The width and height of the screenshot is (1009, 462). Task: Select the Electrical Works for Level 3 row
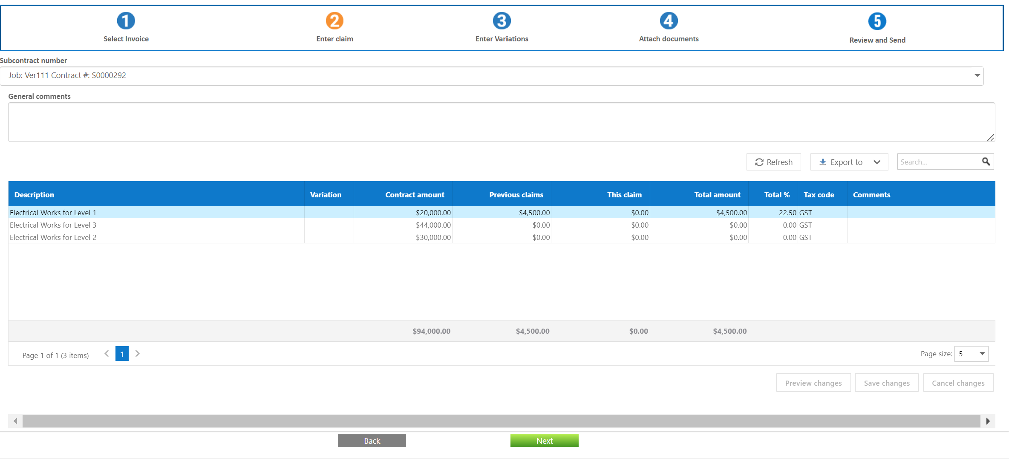tap(53, 225)
